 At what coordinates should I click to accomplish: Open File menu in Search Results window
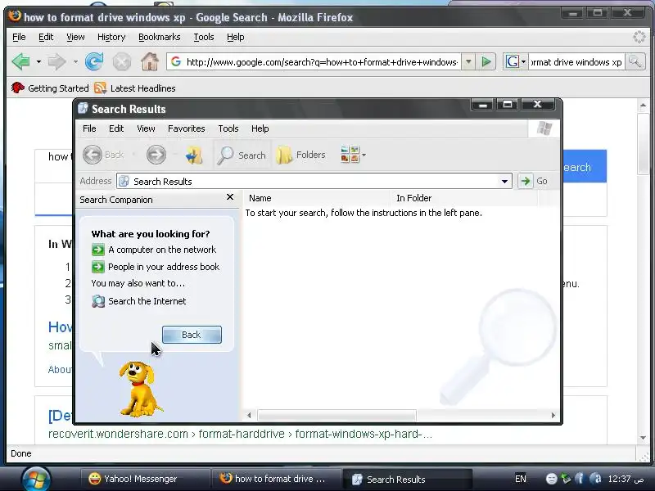(x=89, y=128)
